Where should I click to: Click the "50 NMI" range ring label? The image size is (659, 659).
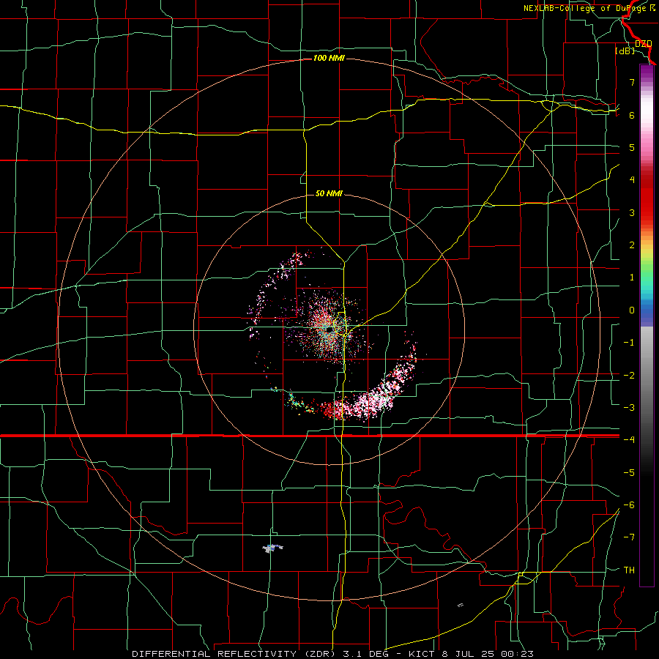329,193
